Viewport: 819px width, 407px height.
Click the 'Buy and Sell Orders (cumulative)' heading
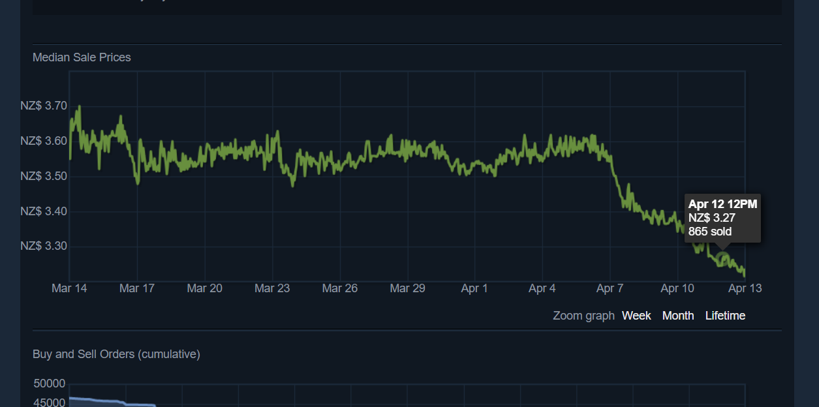pyautogui.click(x=116, y=354)
